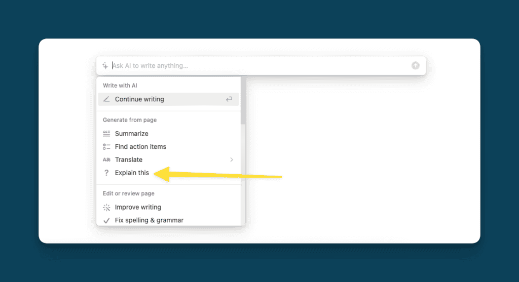Click the checkmark icon beside Fix spelling & grammar
This screenshot has height=282, width=519.
(106, 220)
